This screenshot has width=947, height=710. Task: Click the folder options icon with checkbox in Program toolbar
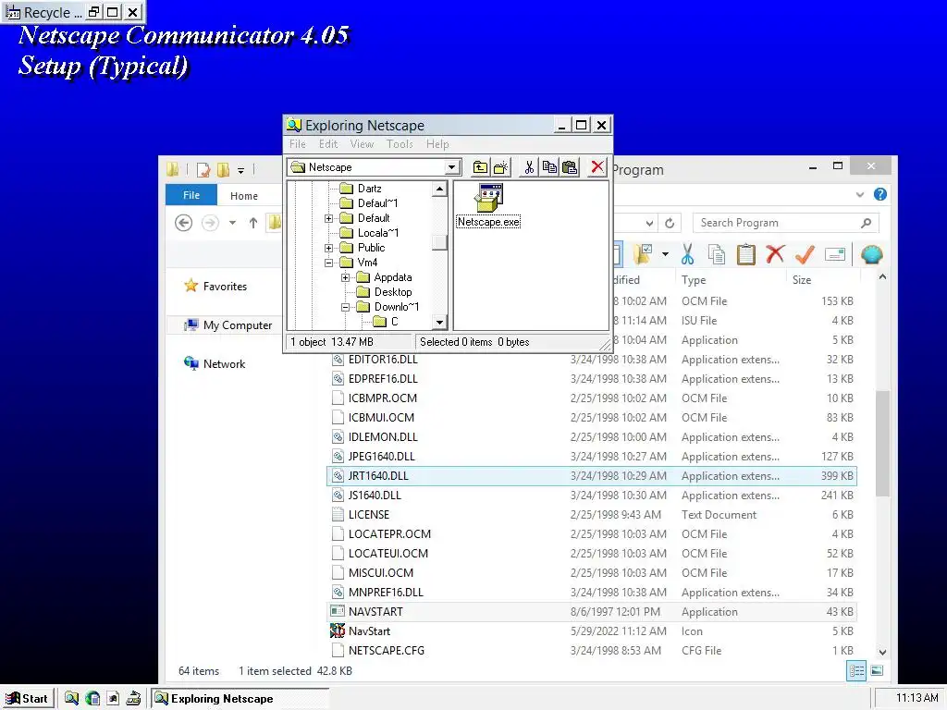643,255
